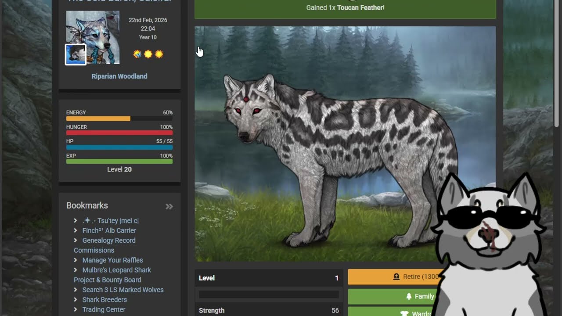Click the '22nd Feb, 2026' date text
This screenshot has width=562, height=316.
tap(148, 20)
